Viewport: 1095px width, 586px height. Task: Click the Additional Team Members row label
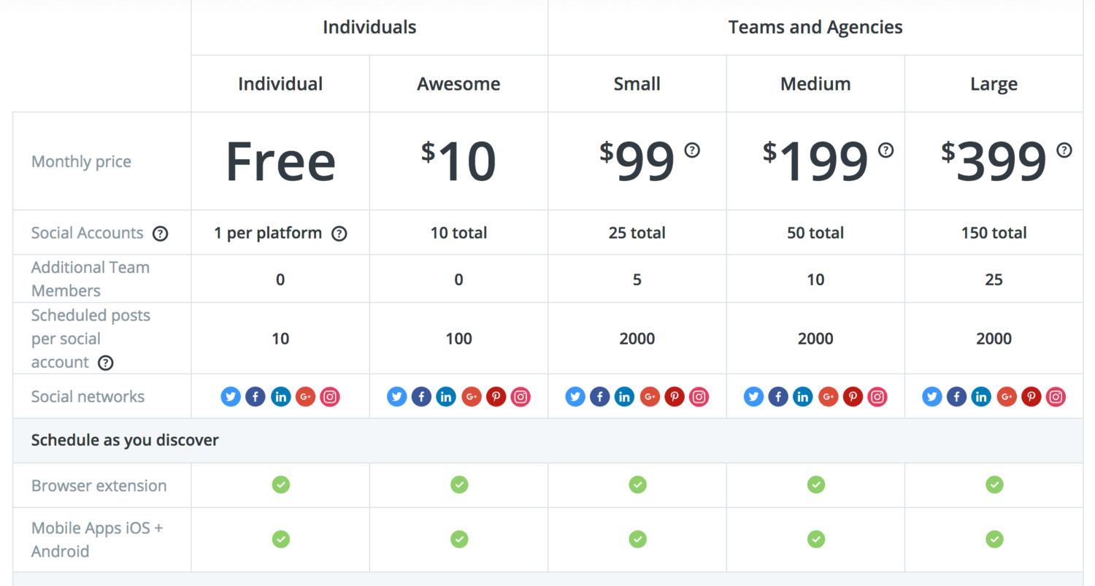coord(91,279)
